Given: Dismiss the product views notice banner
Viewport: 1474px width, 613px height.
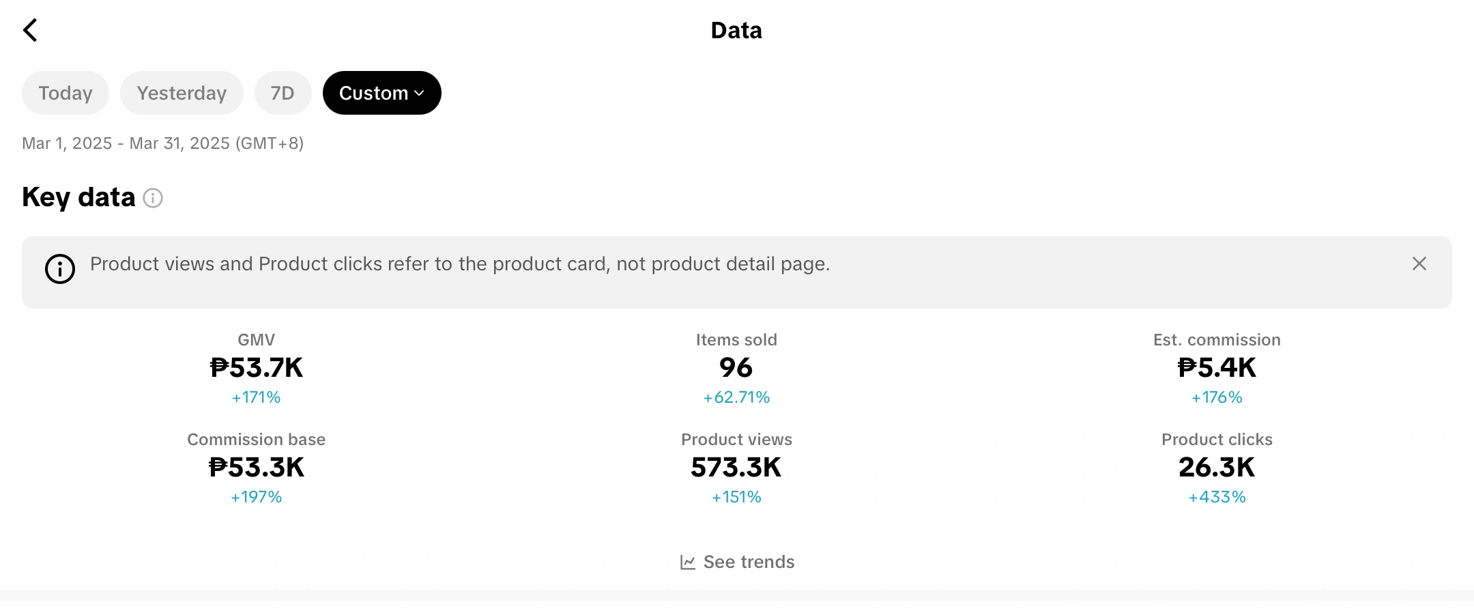Looking at the screenshot, I should point(1419,264).
